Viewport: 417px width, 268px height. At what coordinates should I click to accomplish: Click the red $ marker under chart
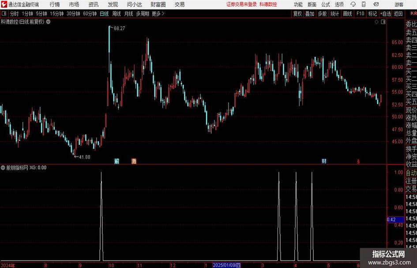point(358,162)
